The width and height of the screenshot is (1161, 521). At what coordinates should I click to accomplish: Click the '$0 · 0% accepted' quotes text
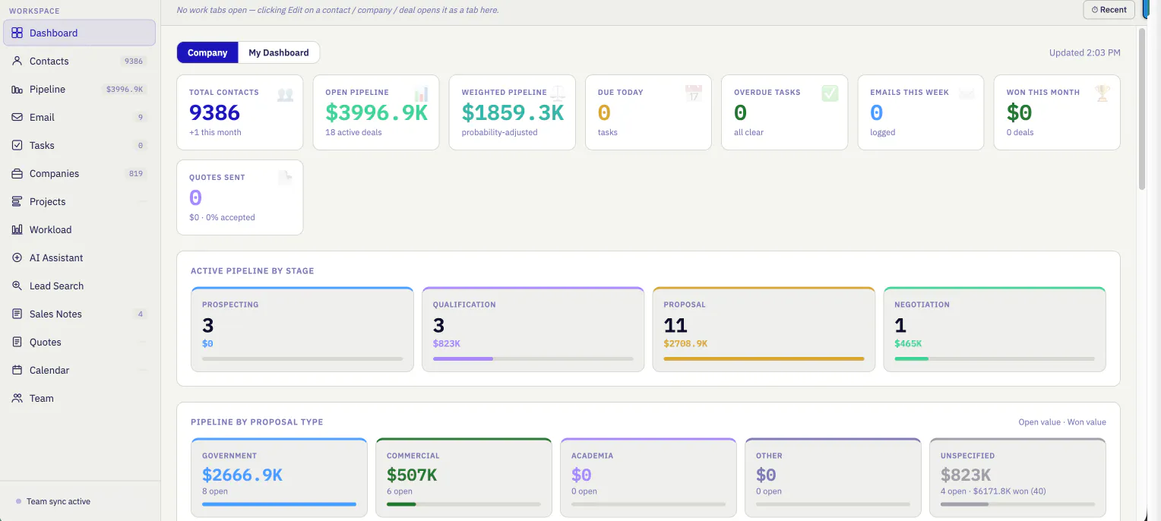[222, 217]
